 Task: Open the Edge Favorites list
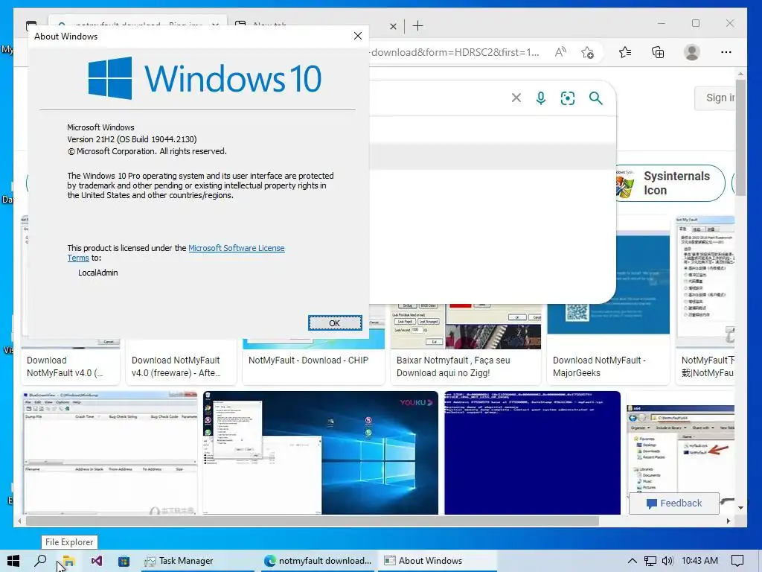pos(625,52)
